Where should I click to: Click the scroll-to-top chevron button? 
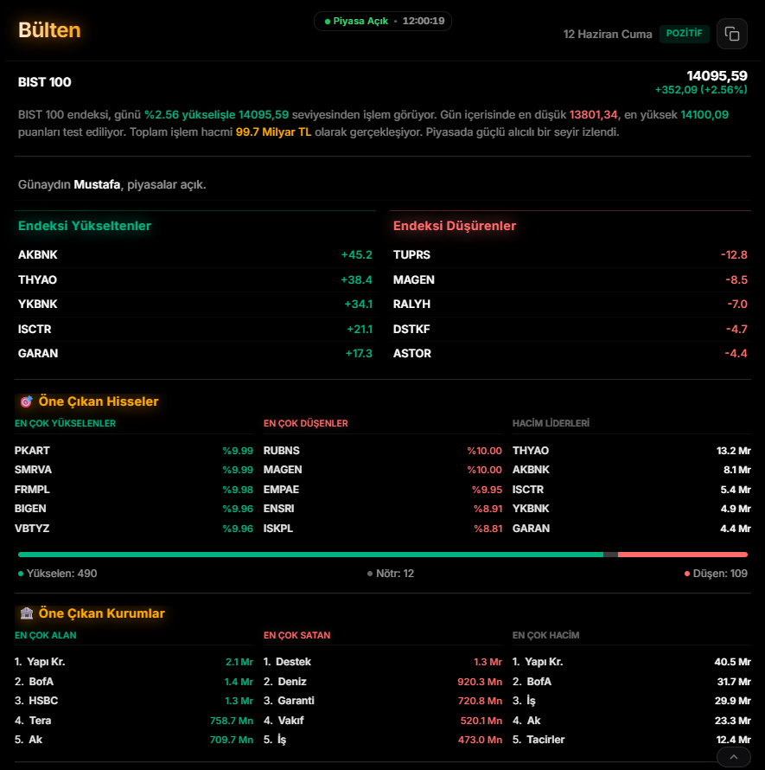coord(734,757)
